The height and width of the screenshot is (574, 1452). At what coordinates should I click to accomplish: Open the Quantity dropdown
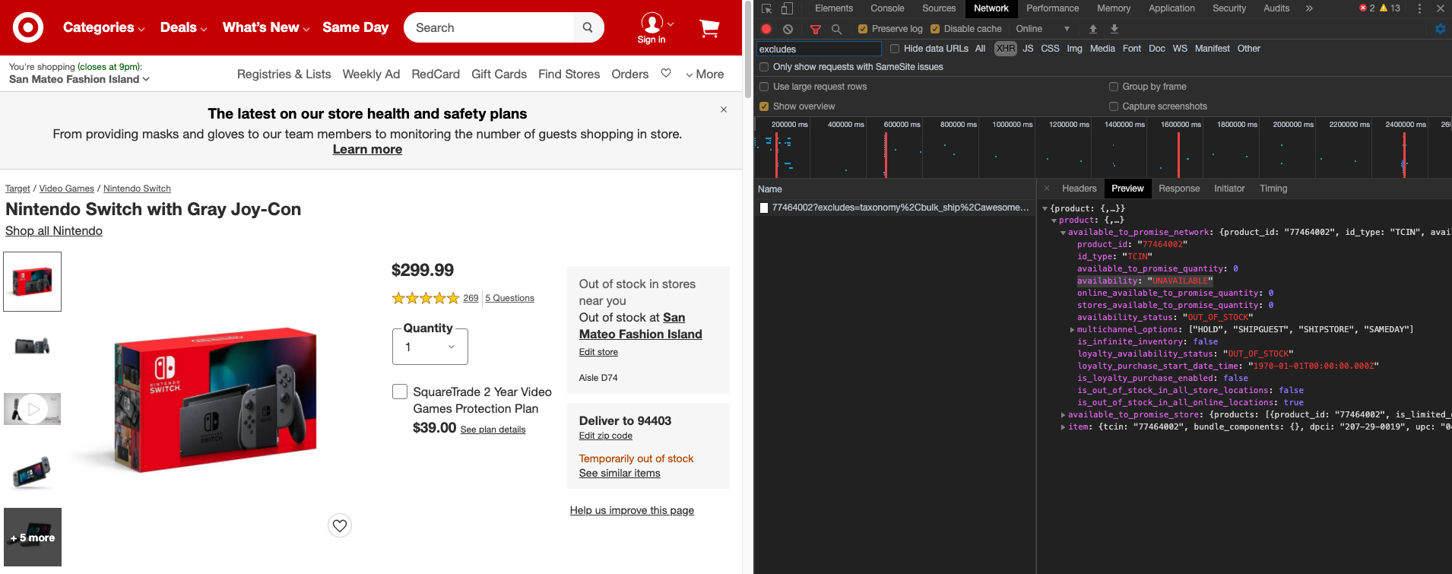point(430,347)
